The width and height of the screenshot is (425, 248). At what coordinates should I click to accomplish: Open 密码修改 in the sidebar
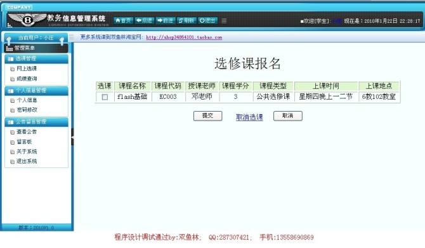(x=27, y=110)
